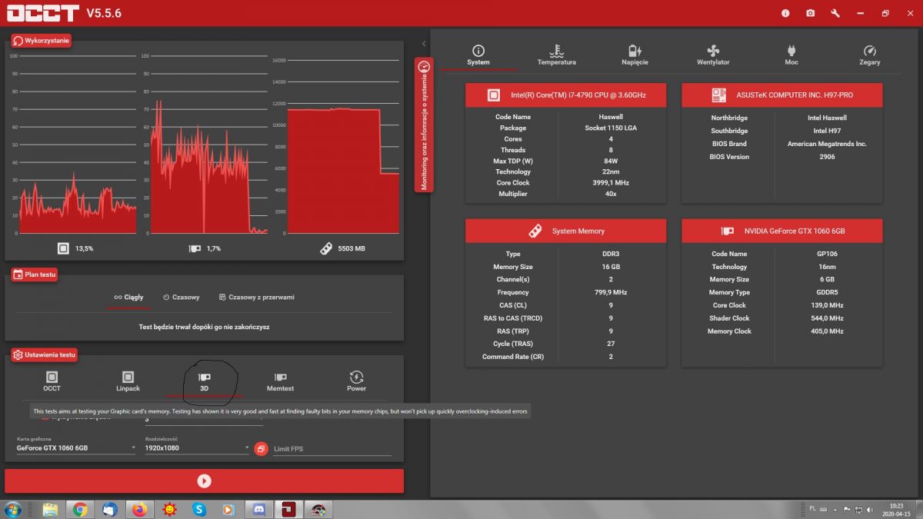Select the Linpack test
923x519 pixels.
click(x=128, y=381)
